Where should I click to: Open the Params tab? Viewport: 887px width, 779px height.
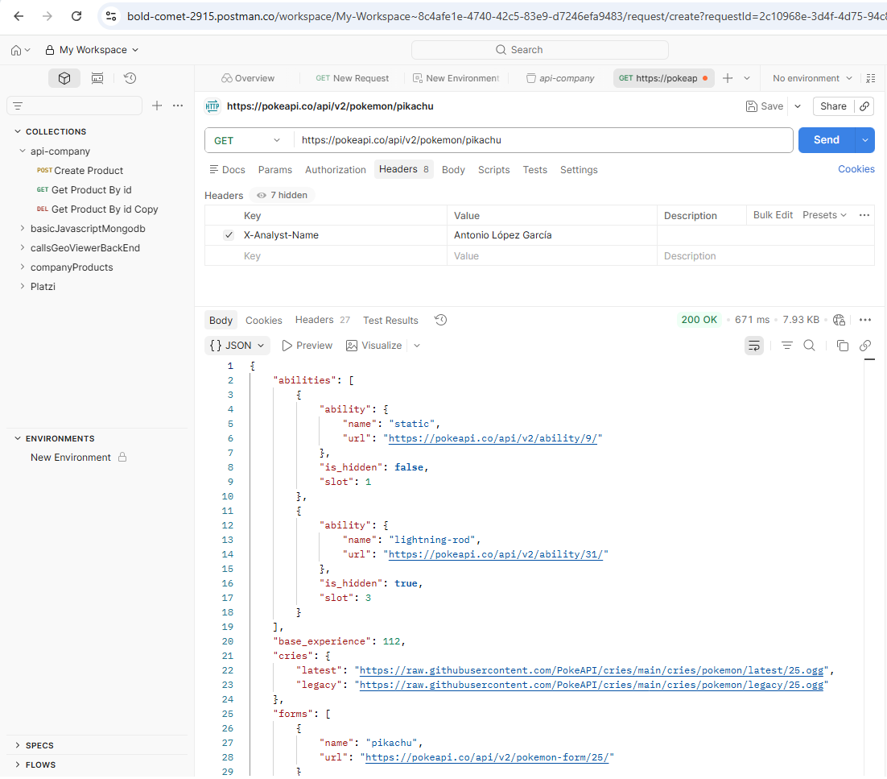point(275,170)
